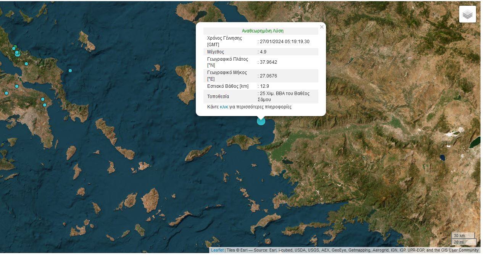484x255 pixels.
Task: Open the map layers control
Action: (467, 14)
